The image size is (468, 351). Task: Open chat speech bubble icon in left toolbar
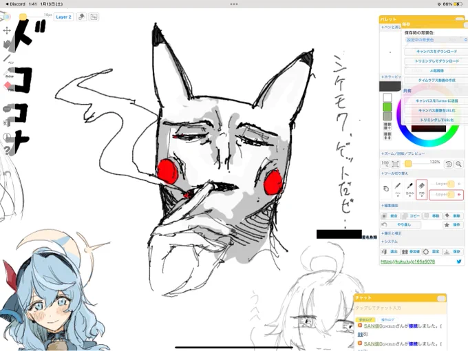pos(7,109)
